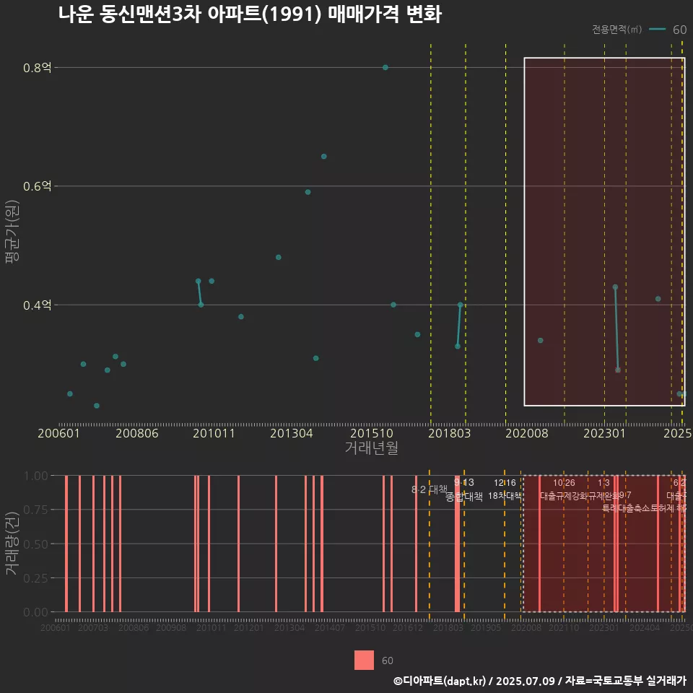Click the data point on the 0.4억 line near 201803
Image resolution: width=693 pixels, height=693 pixels.
click(460, 305)
